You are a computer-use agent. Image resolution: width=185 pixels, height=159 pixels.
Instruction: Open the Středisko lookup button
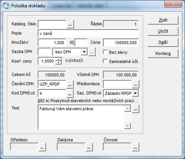(x=42, y=147)
